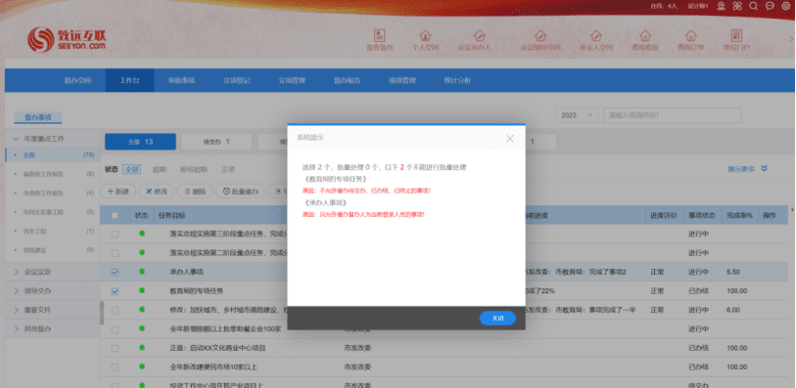This screenshot has height=388, width=796.
Task: Expand the 重要文件 section
Action: pos(16,310)
